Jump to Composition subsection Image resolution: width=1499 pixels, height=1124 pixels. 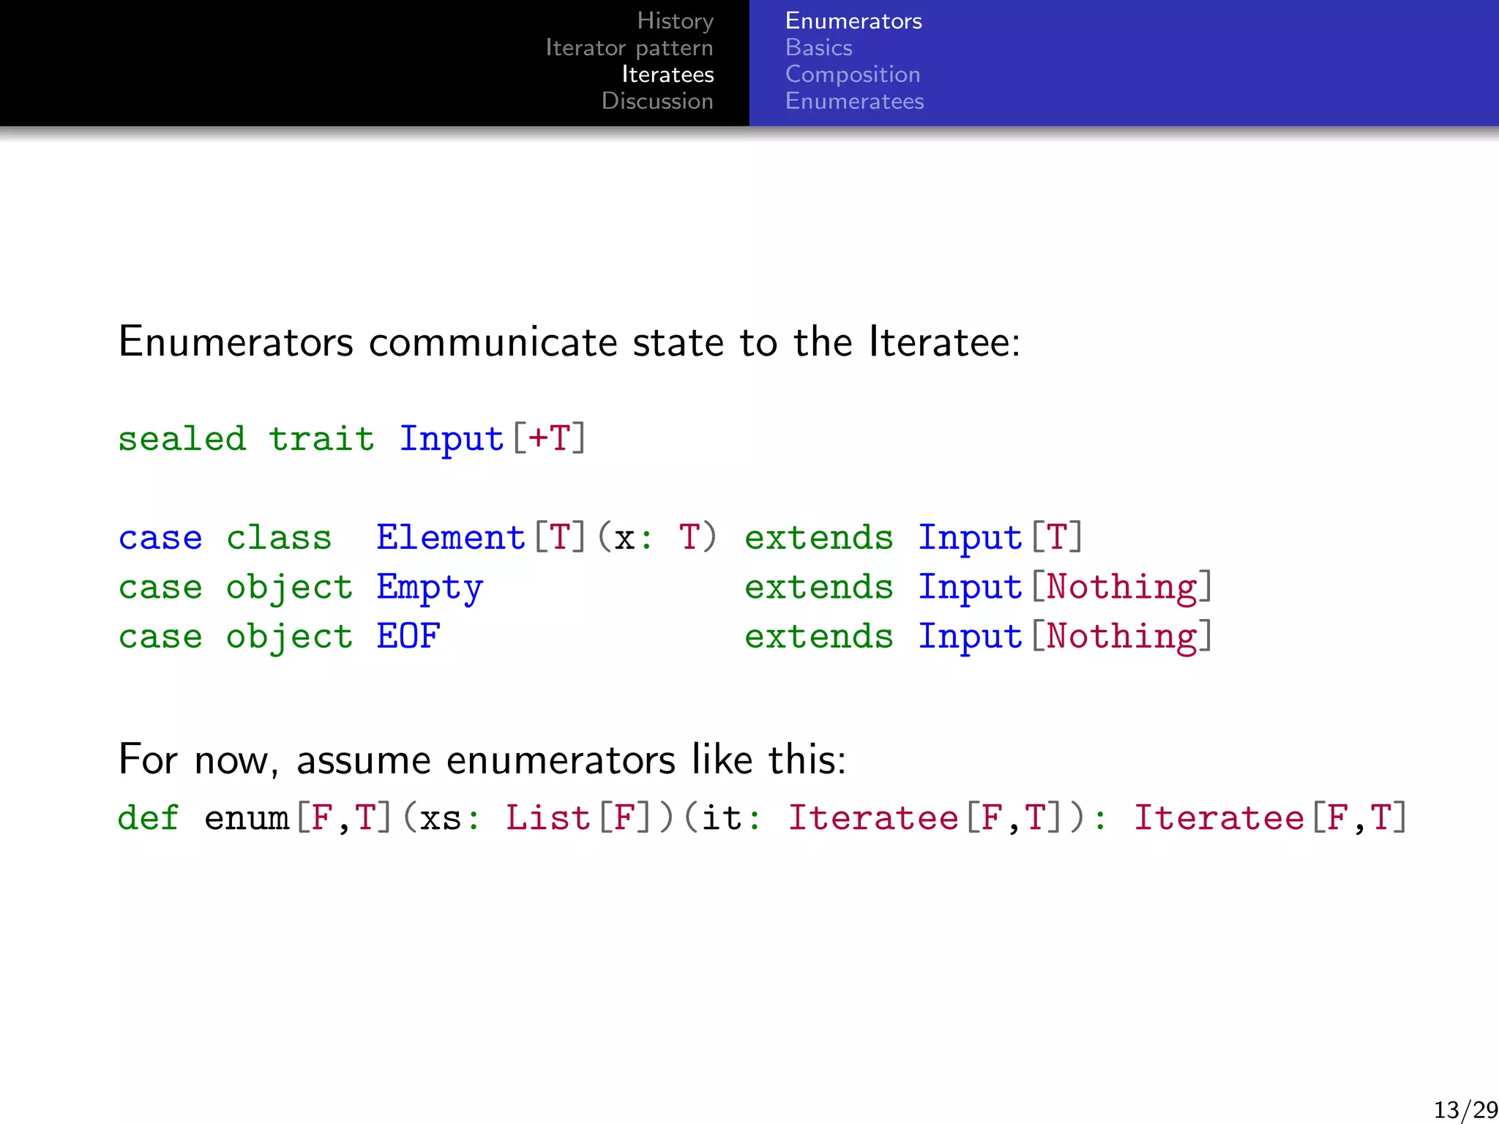pos(853,75)
